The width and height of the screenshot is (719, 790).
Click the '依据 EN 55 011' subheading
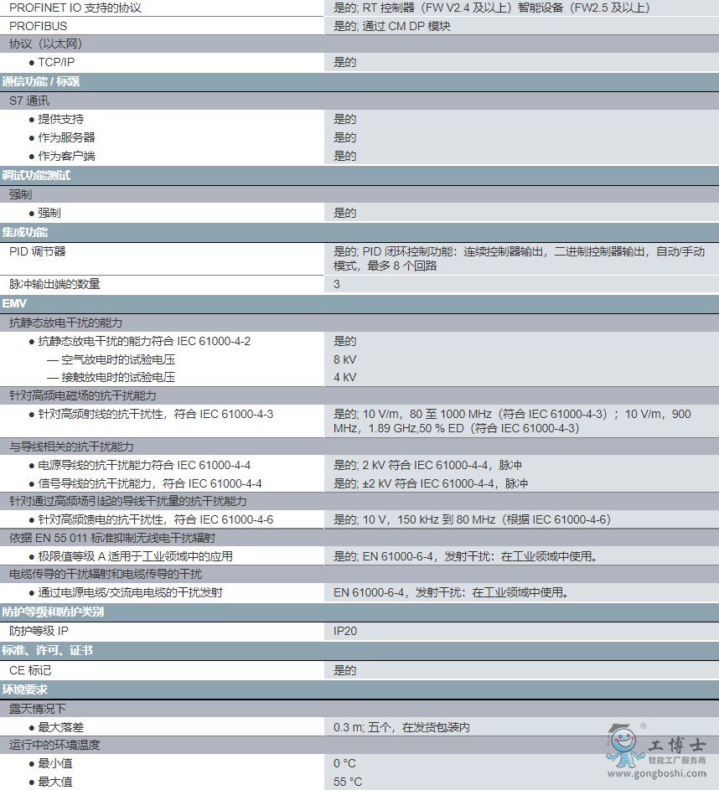[x=112, y=538]
